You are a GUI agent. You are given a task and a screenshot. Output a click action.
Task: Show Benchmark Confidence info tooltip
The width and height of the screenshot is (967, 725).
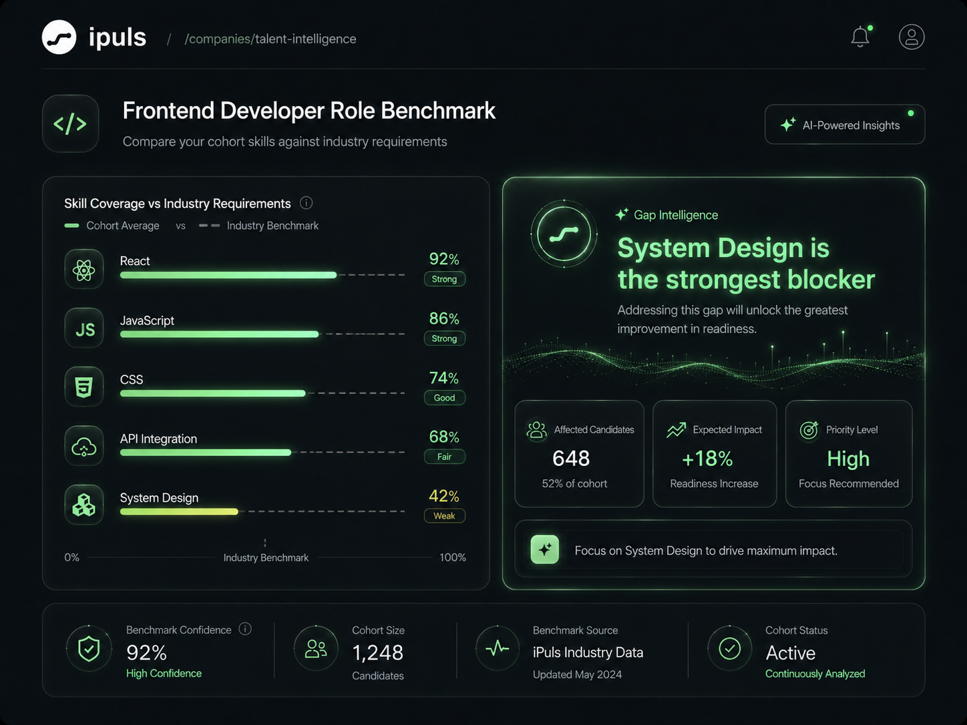coord(245,629)
